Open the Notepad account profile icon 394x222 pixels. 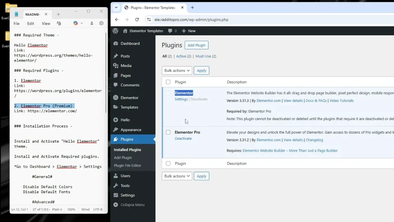tap(92, 23)
